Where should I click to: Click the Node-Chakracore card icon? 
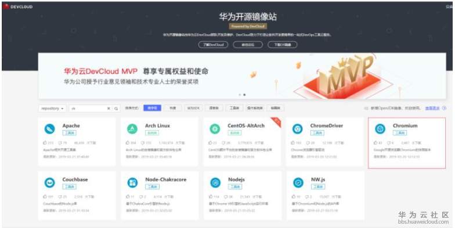pyautogui.click(x=132, y=182)
